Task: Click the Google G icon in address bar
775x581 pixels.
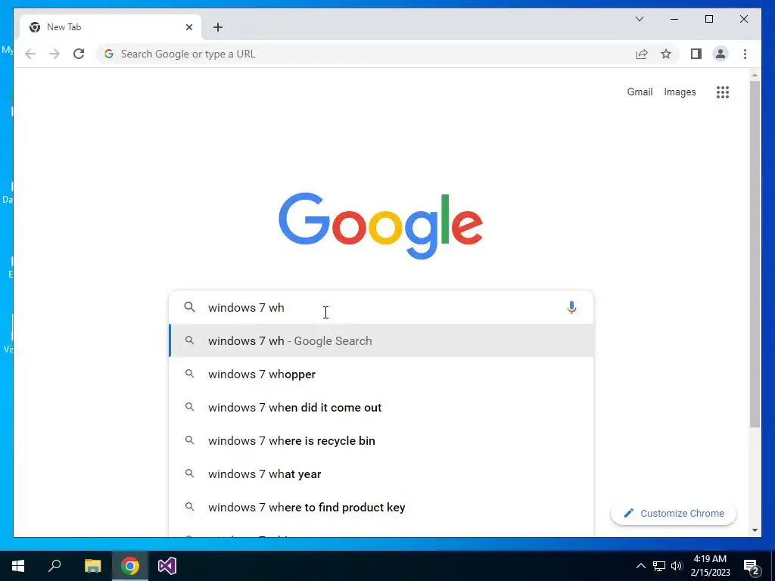Action: tap(109, 54)
